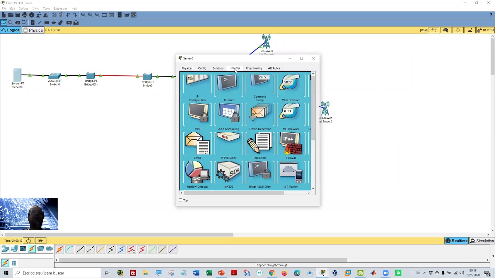This screenshot has width=495, height=278.
Task: Open Excel from the taskbar
Action: tap(208, 273)
